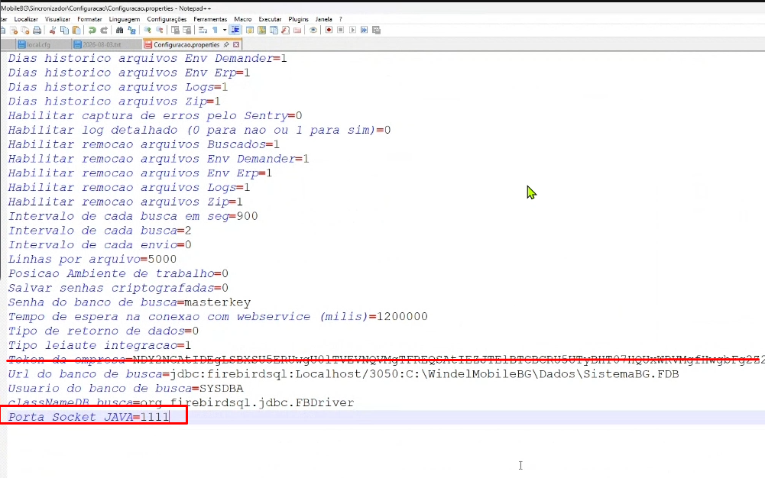Click the Print toolbar icon

tap(37, 31)
